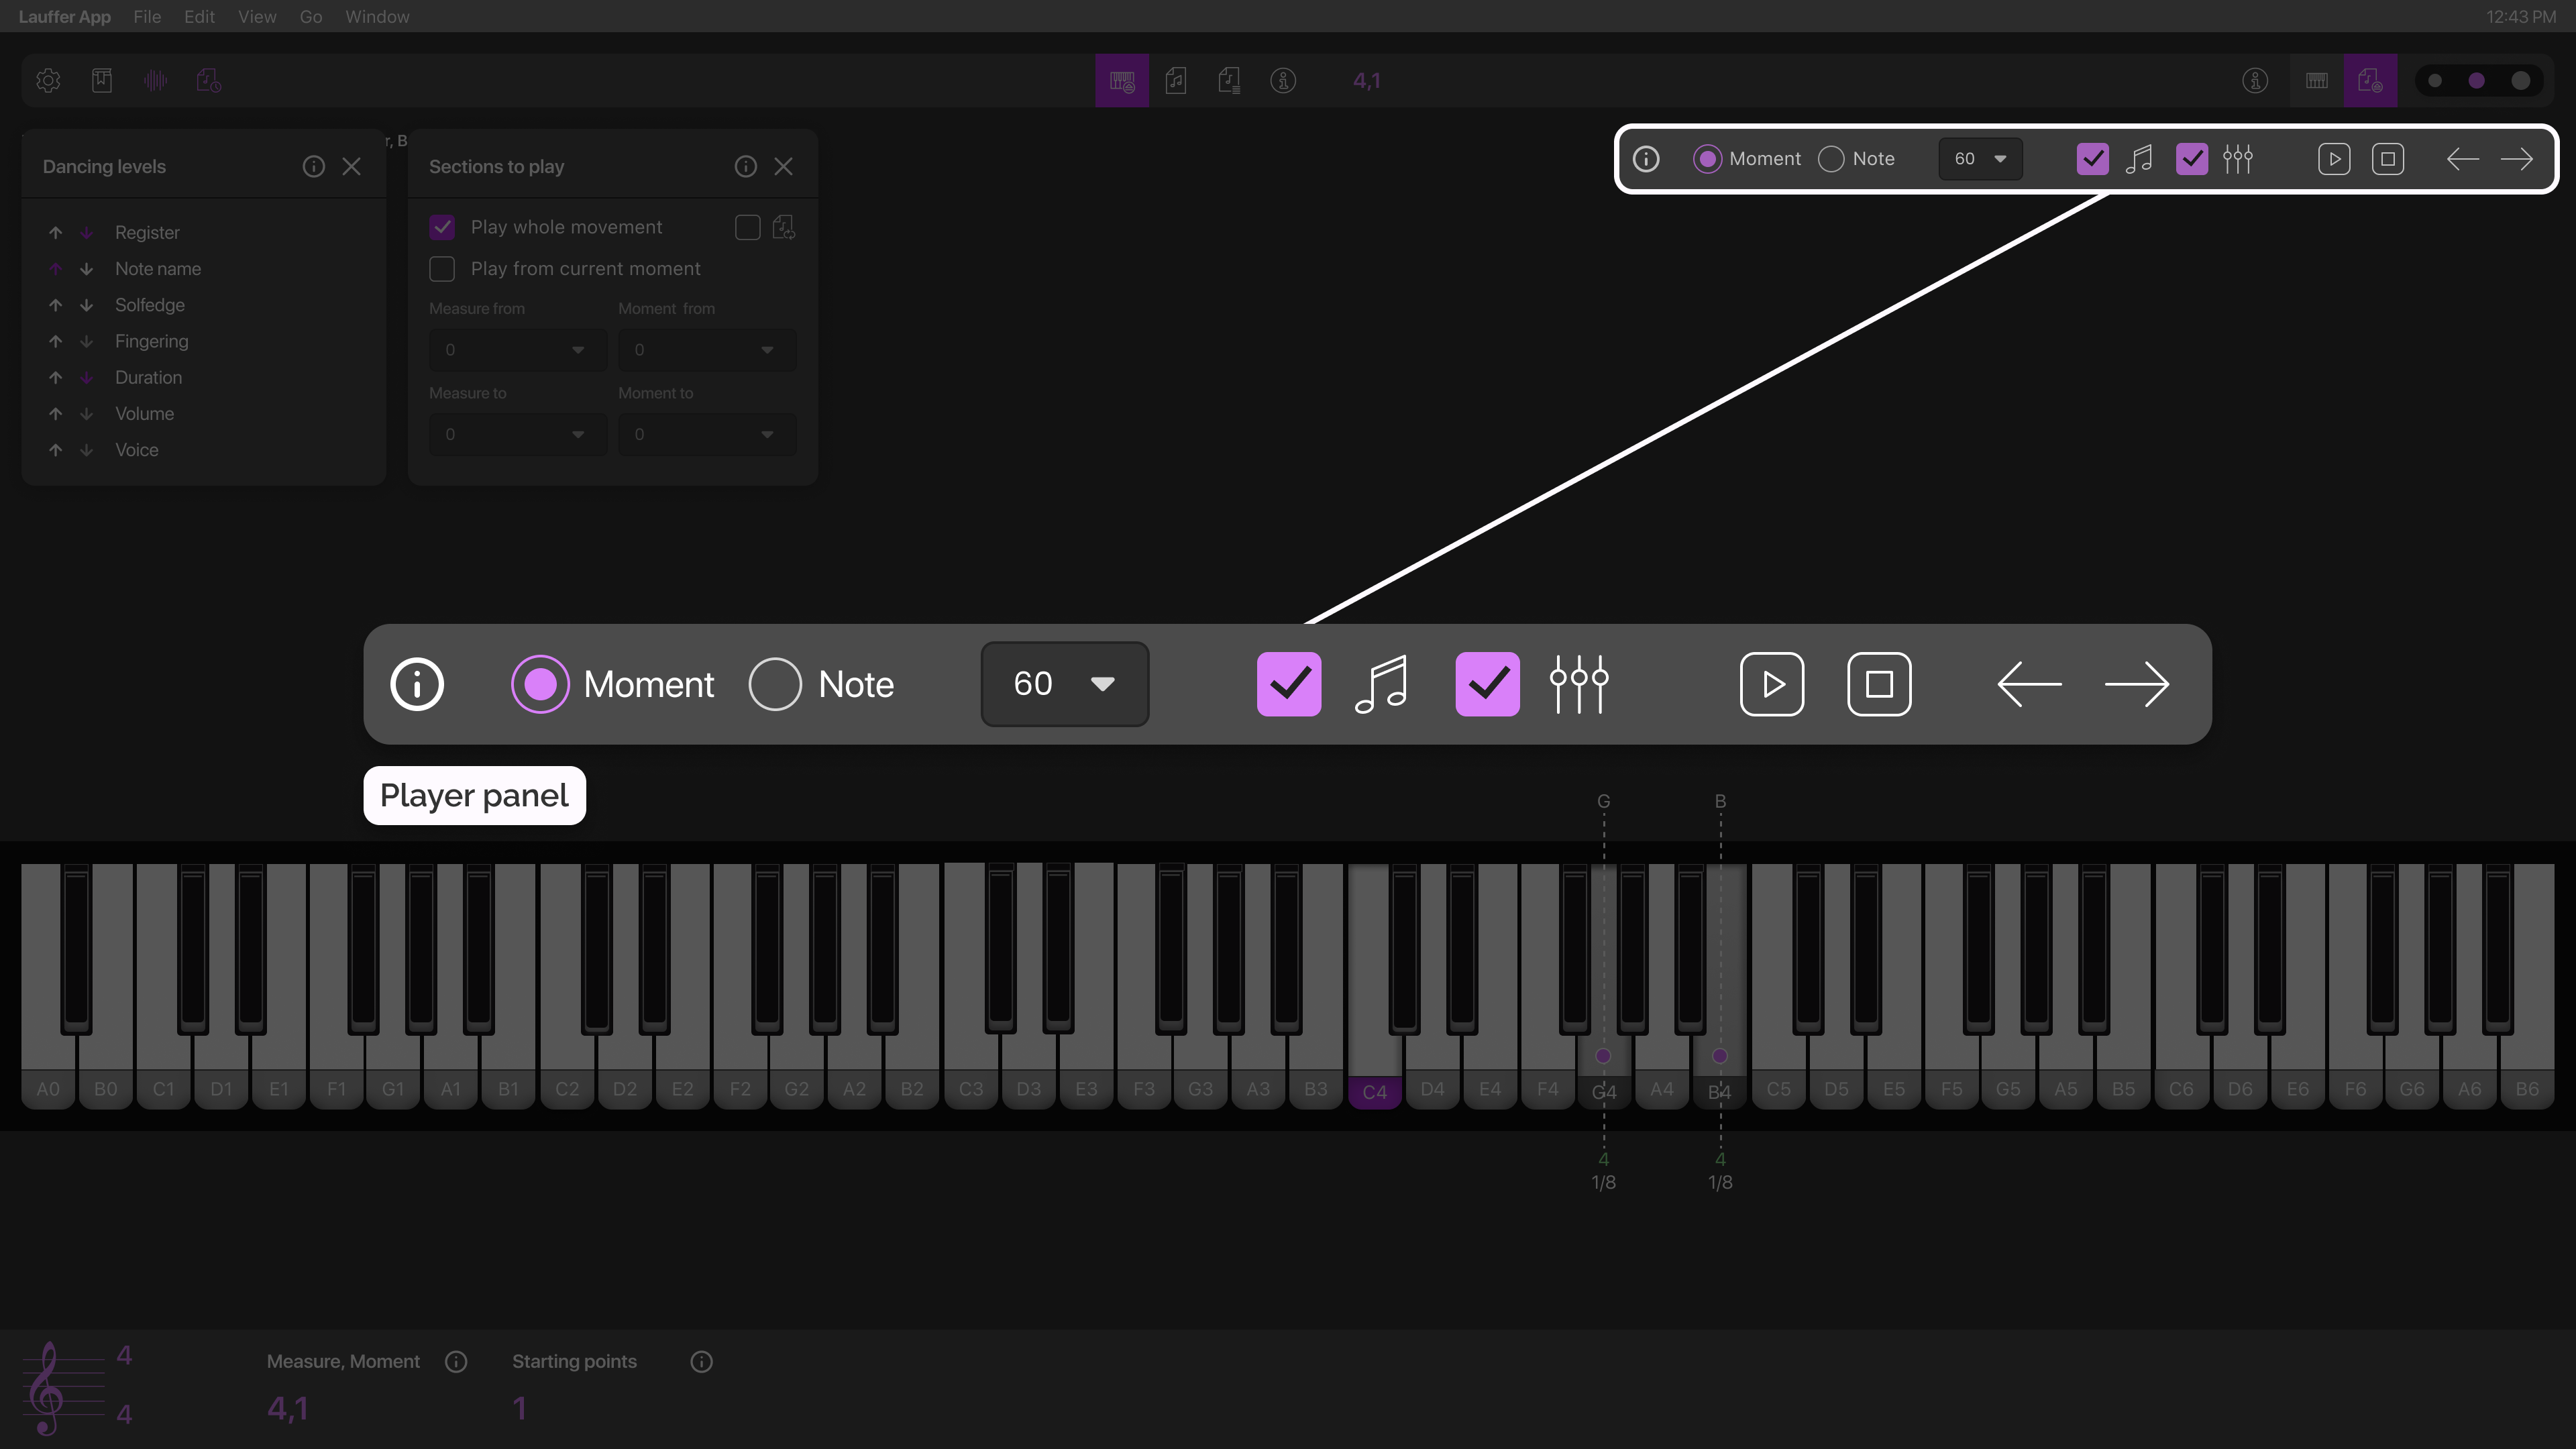
Task: Click info icon next to Starting points label
Action: 702,1362
